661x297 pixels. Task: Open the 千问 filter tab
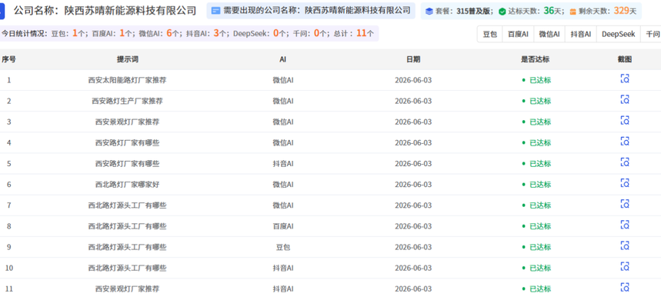(651, 34)
